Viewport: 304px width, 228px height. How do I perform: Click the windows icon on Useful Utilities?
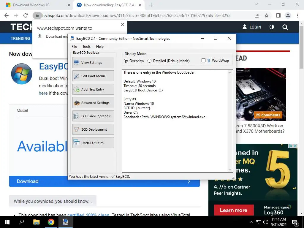pyautogui.click(x=76, y=143)
